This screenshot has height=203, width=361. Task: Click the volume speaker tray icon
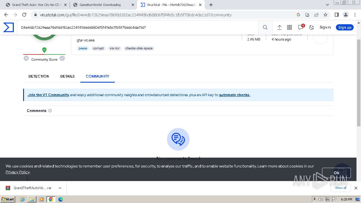321,199
